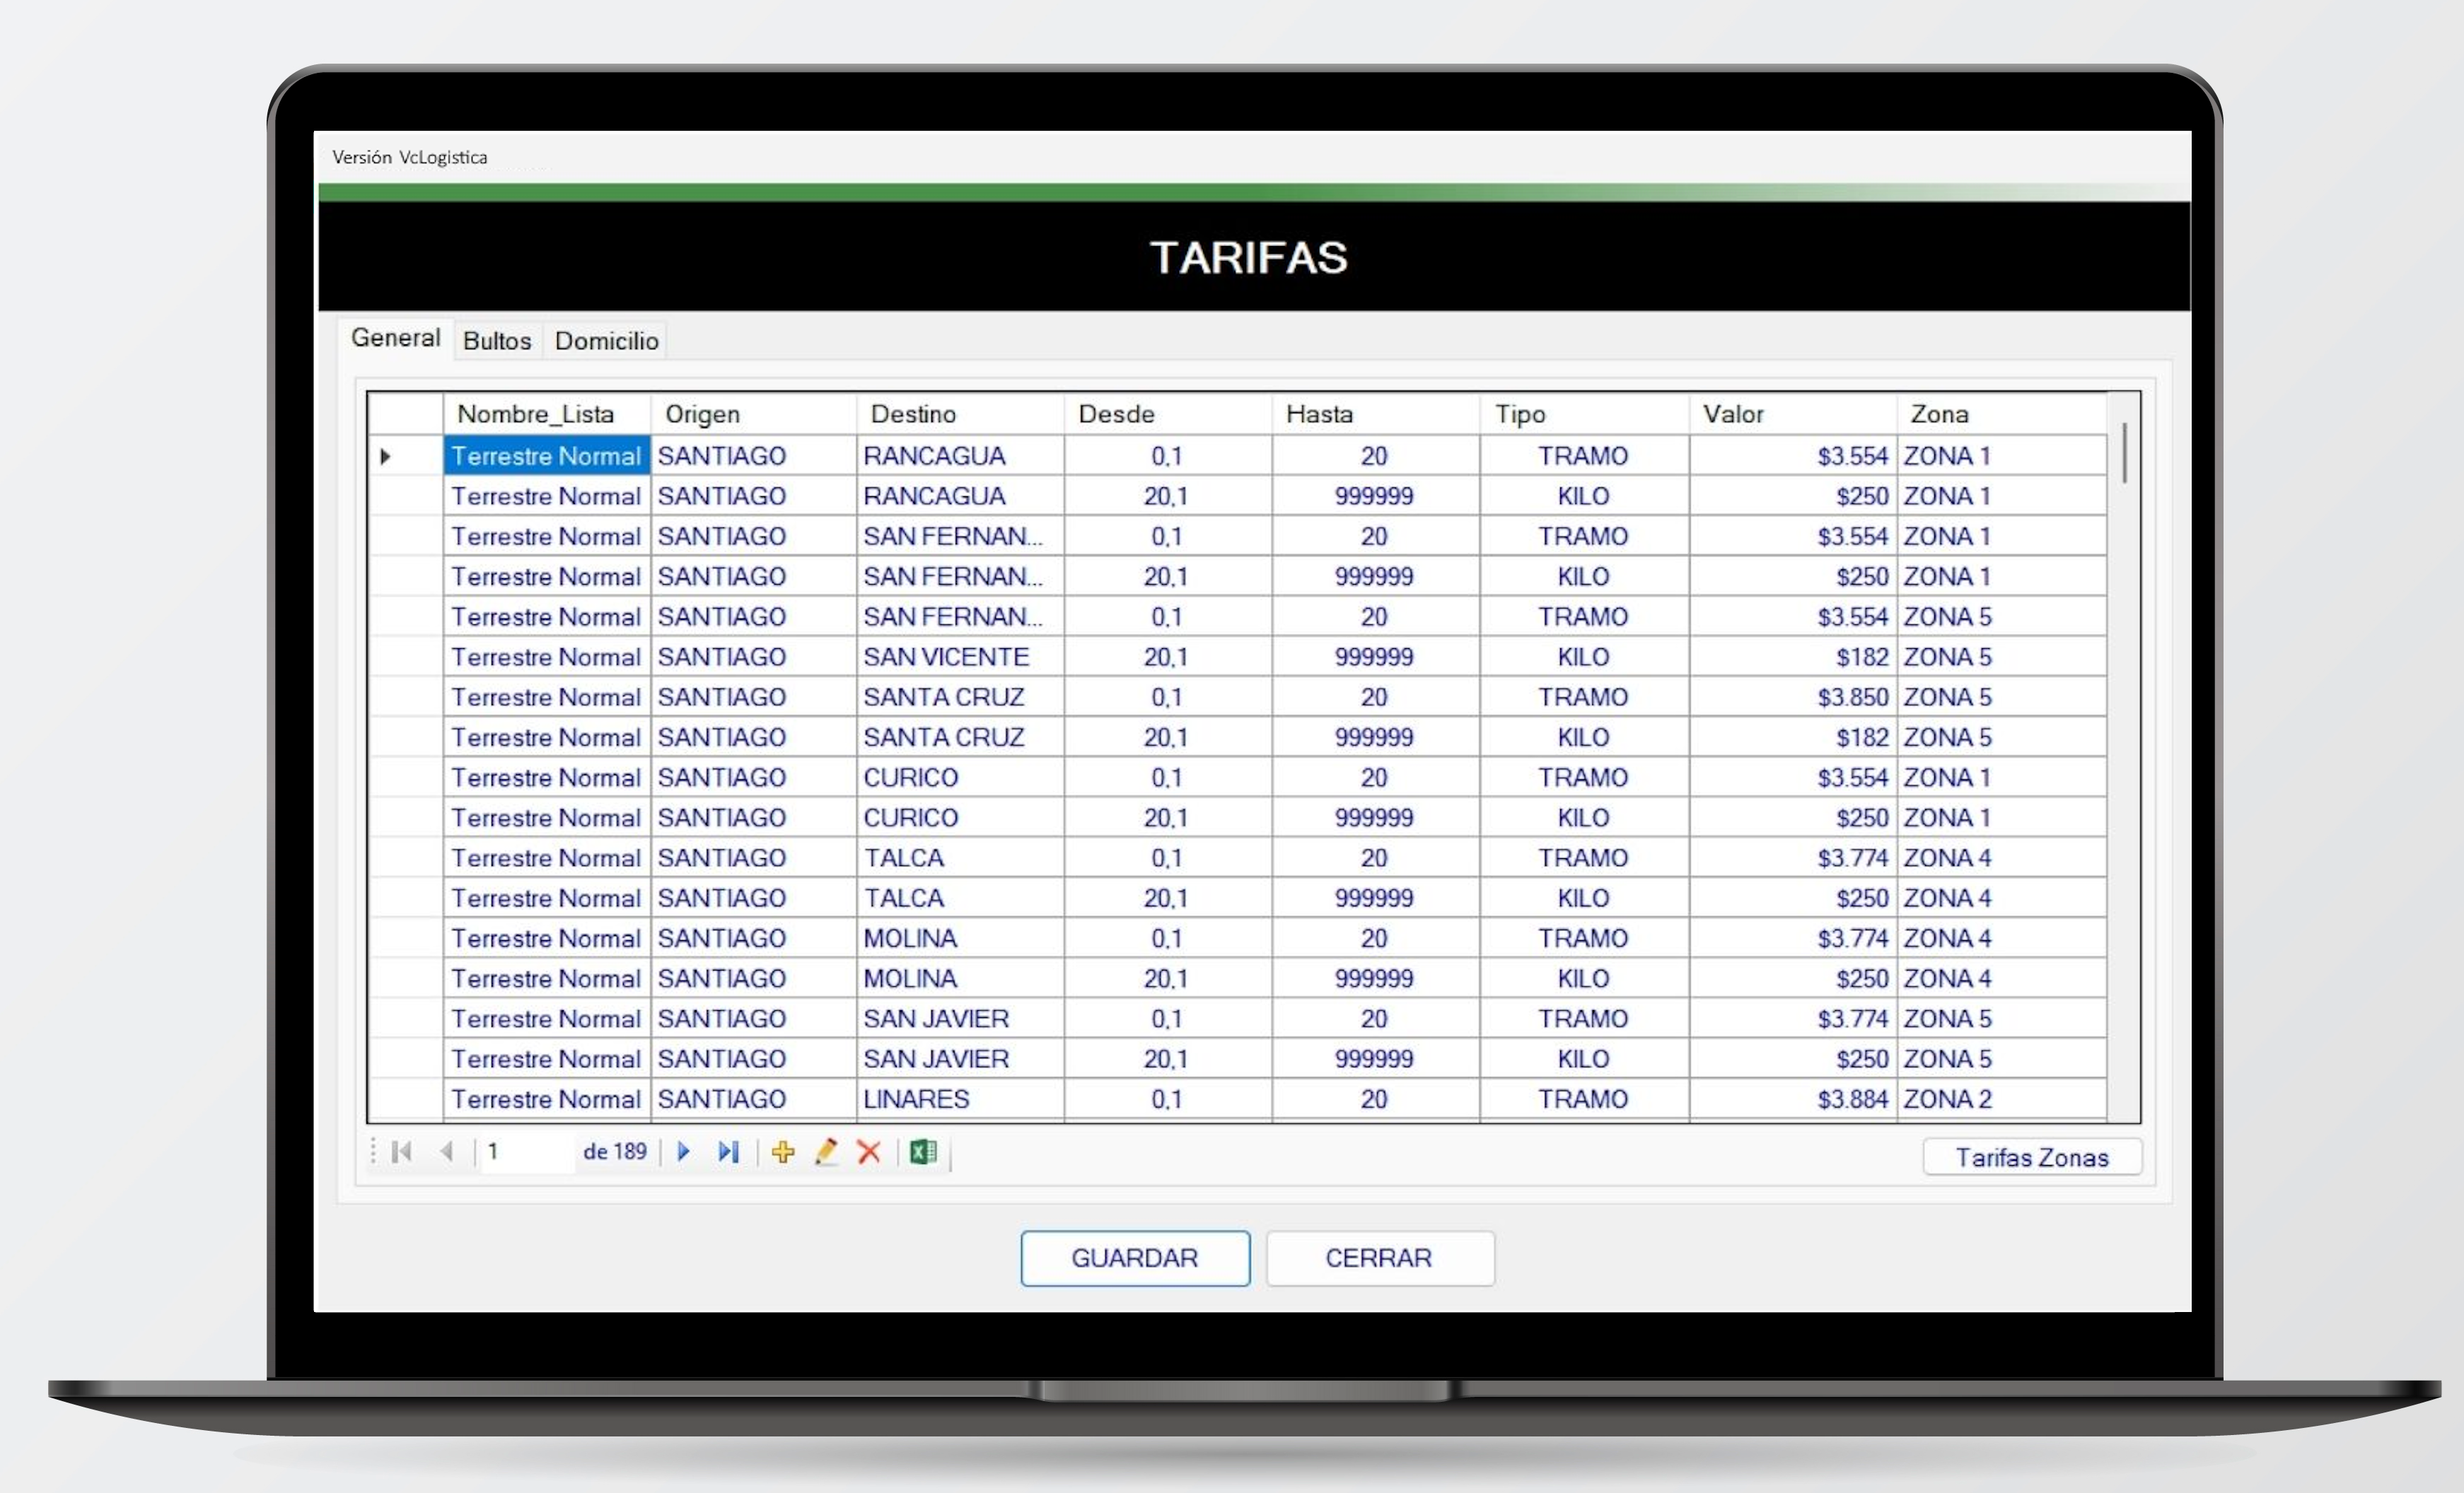Click Terrestre Normal cell in LINARES row
2464x1493 pixels.
547,1099
